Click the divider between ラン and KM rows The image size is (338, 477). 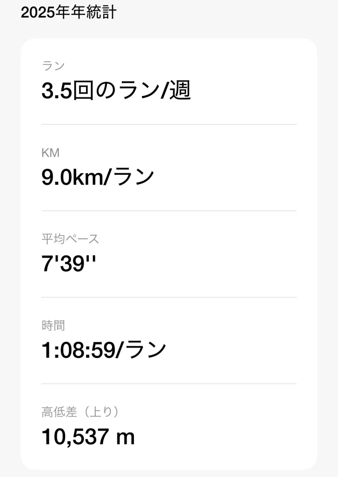169,124
